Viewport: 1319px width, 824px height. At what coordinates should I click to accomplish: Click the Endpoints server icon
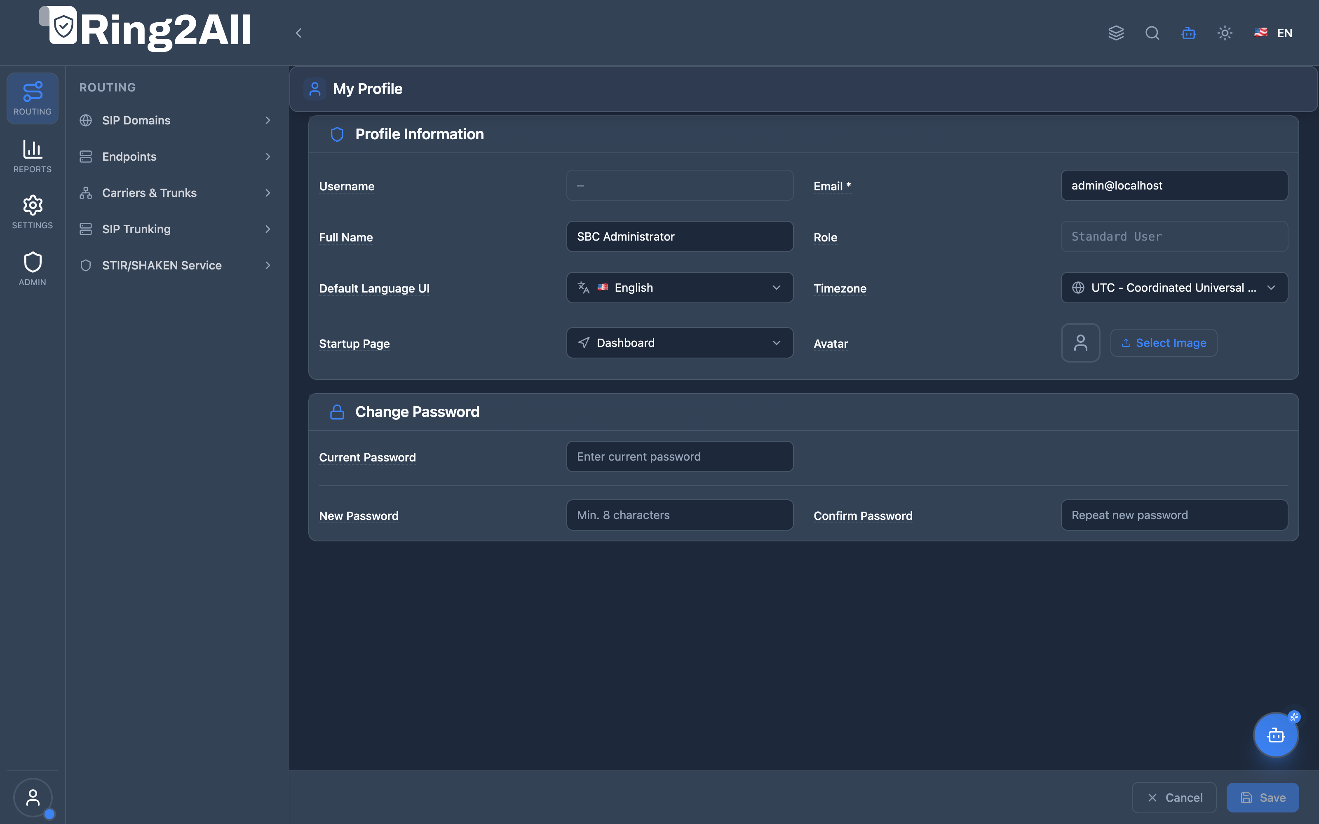click(86, 157)
